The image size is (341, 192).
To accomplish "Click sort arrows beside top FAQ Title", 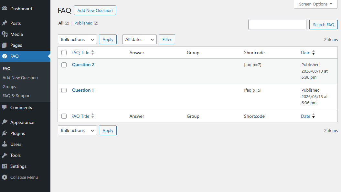I will [93, 53].
